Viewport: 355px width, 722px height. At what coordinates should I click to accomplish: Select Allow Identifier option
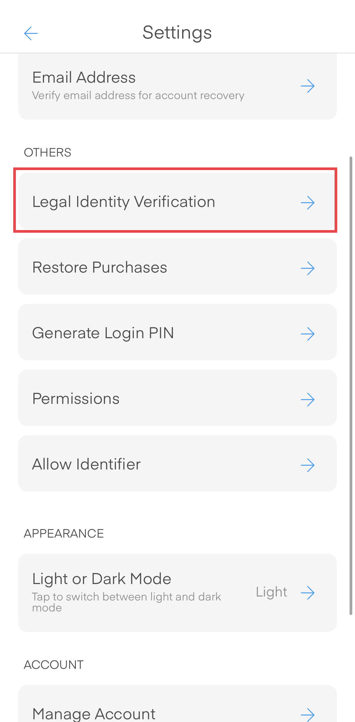pos(86,465)
